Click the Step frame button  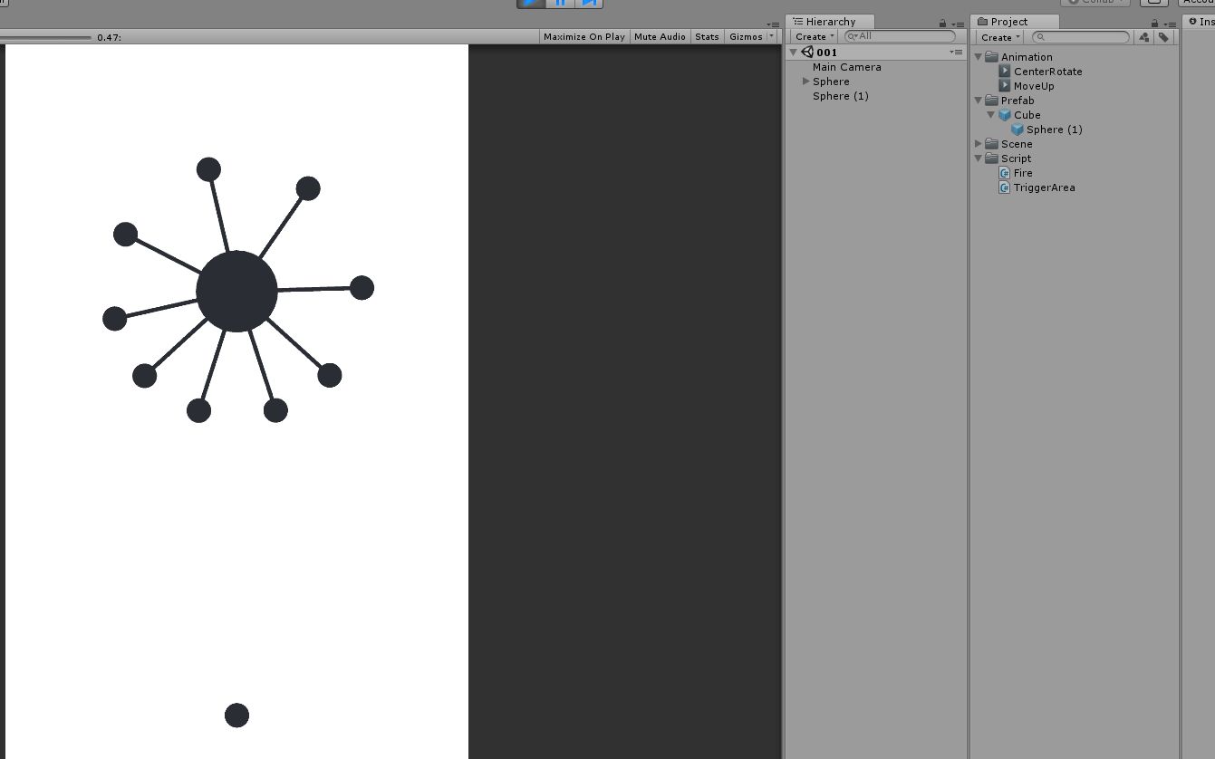pos(589,3)
